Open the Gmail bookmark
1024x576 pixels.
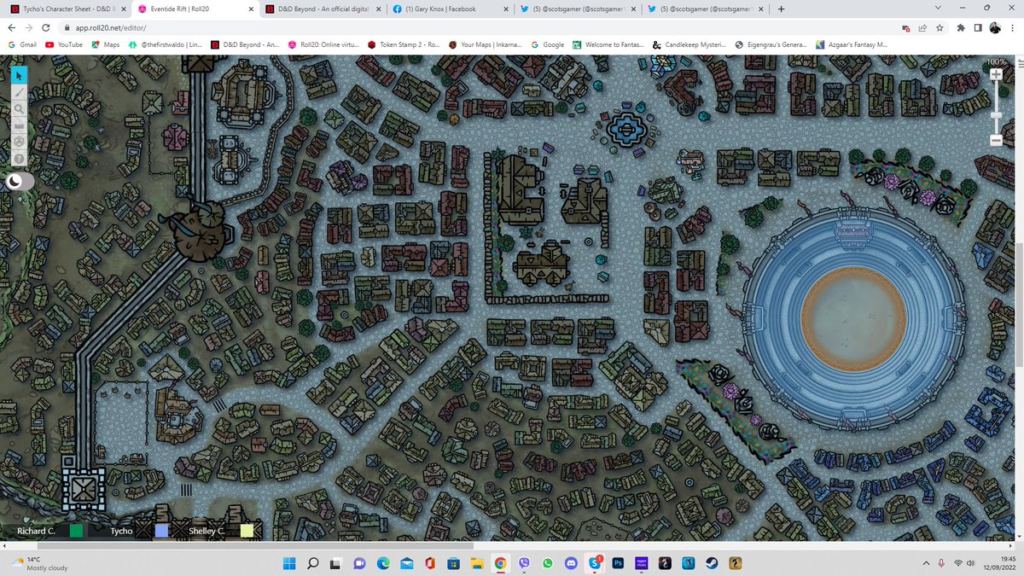[x=22, y=44]
